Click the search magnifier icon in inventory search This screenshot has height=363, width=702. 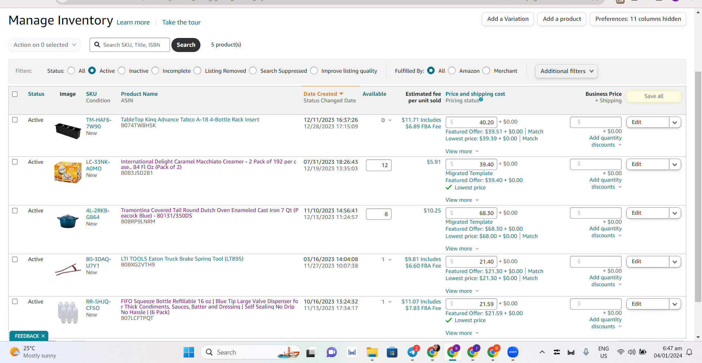click(x=97, y=45)
